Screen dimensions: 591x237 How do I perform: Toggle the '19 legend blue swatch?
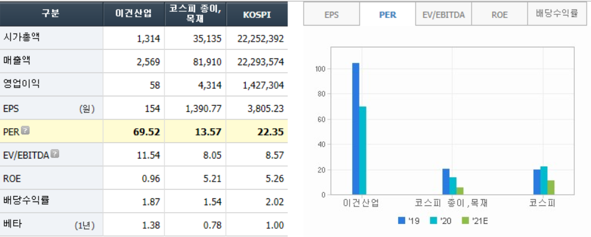pyautogui.click(x=402, y=220)
